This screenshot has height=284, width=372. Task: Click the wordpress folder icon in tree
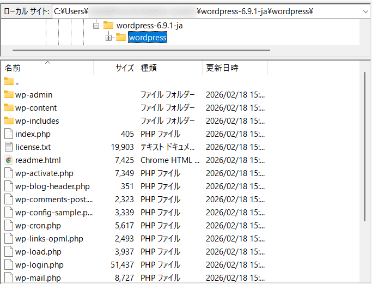point(121,37)
